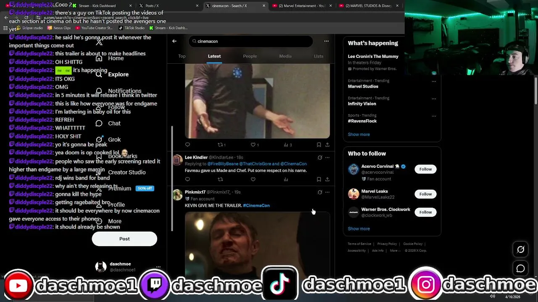
Task: Ask Grok about Lee Kindler's post
Action: (x=320, y=158)
